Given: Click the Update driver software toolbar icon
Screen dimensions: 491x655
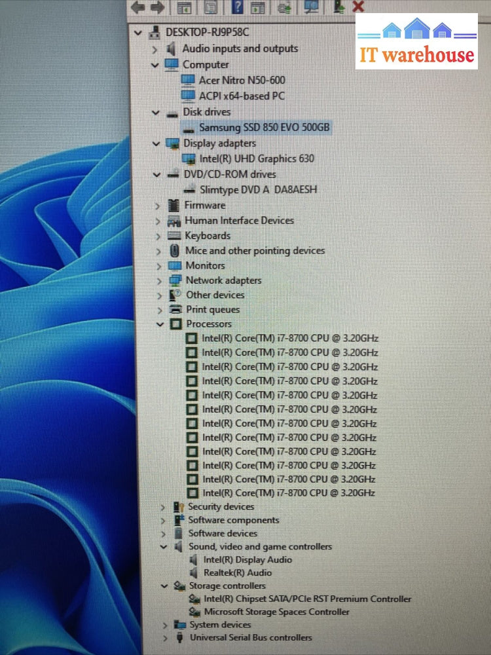Looking at the screenshot, I should 284,8.
